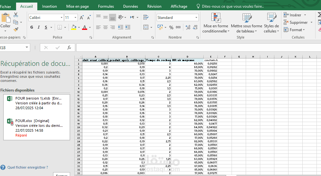Switch to the Données tab
The width and height of the screenshot is (321, 176).
(130, 6)
